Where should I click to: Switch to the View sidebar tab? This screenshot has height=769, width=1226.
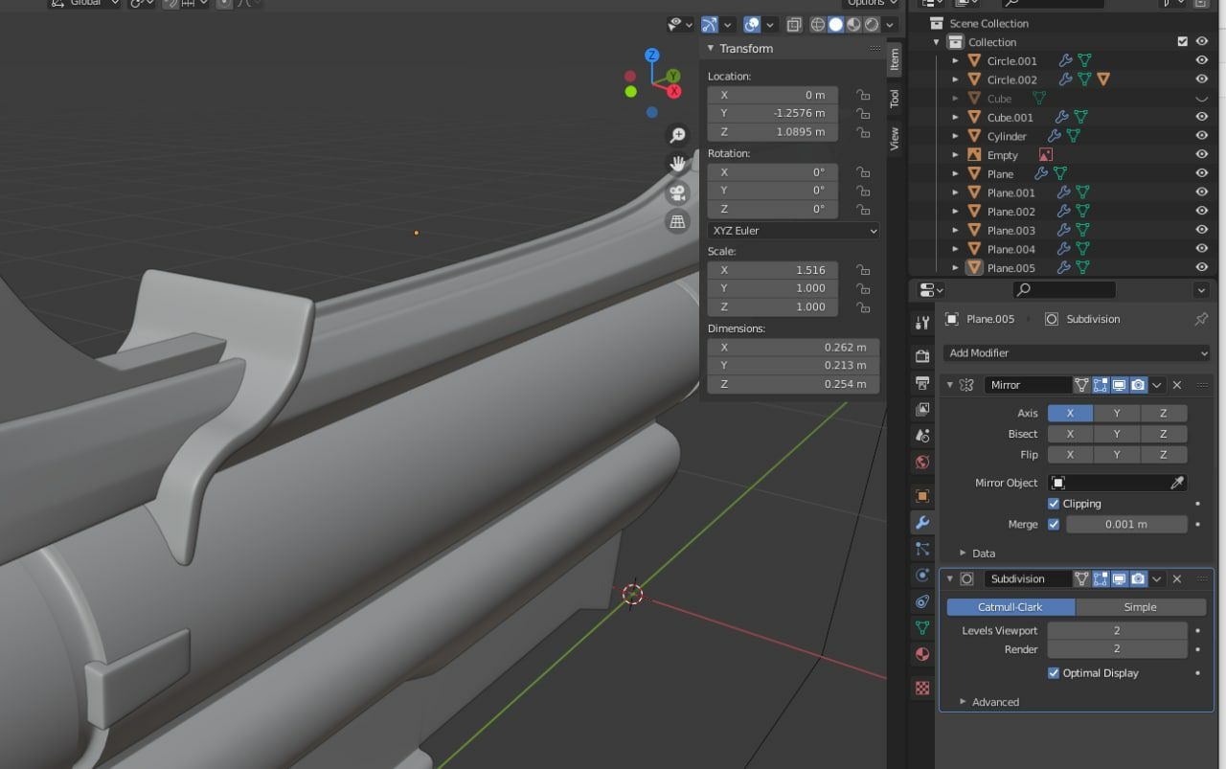[x=895, y=138]
